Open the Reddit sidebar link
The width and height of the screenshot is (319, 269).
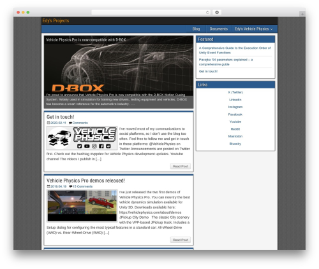(x=235, y=129)
